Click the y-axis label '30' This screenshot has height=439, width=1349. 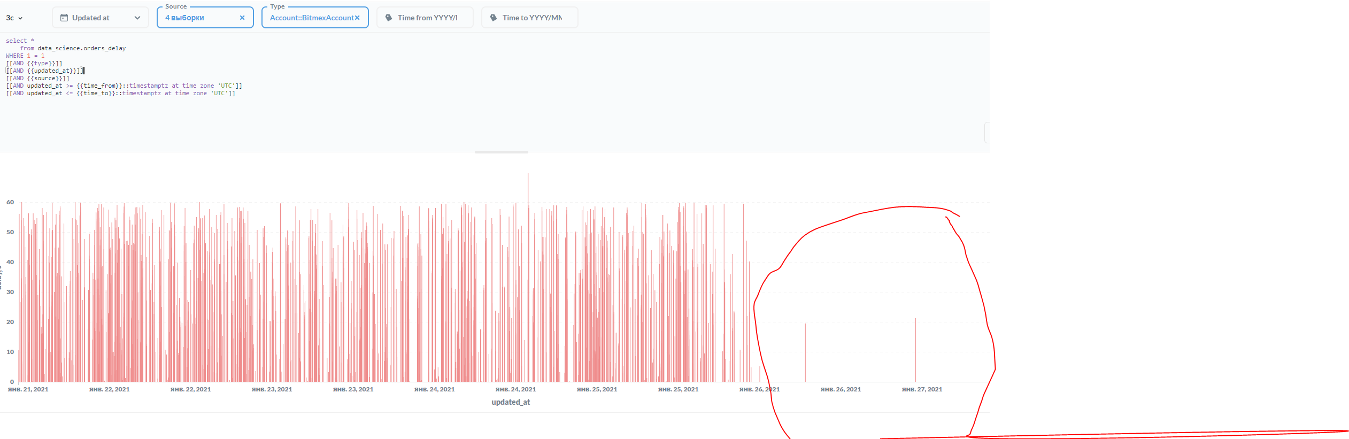10,292
